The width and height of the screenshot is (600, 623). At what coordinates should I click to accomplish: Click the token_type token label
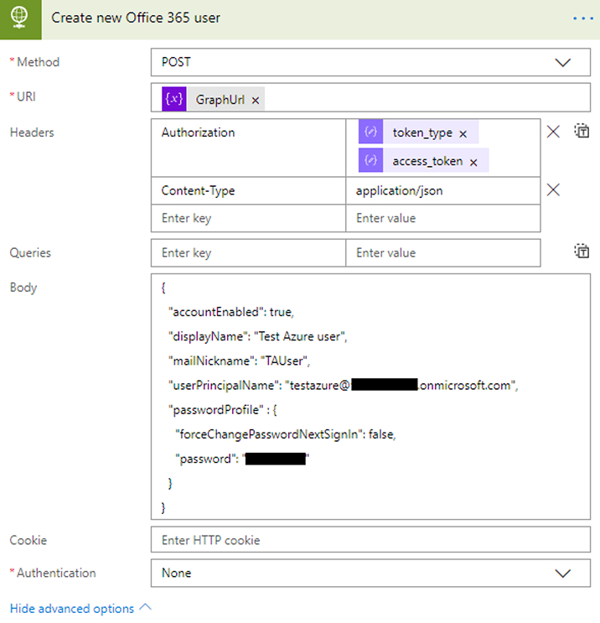point(422,132)
